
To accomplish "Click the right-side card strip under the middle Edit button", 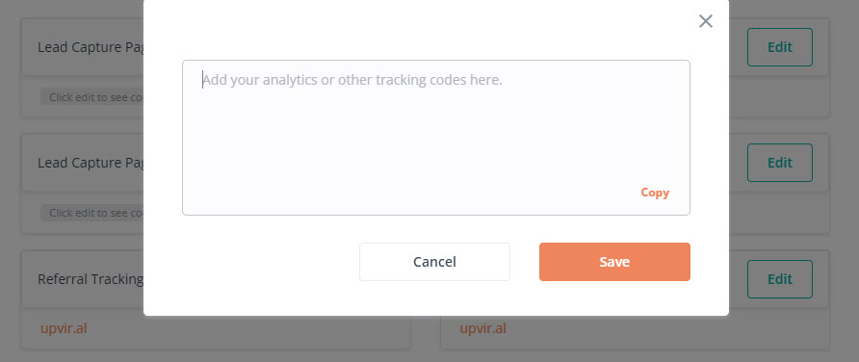I will coord(778,213).
